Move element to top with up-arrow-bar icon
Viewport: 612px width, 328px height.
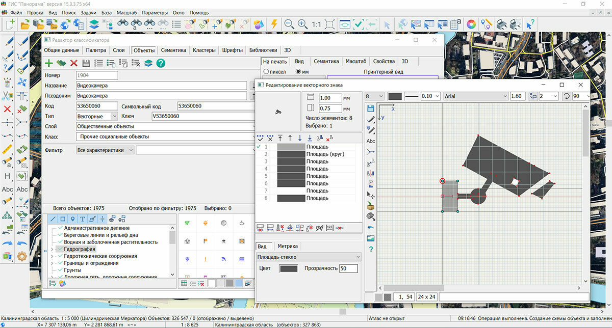(280, 138)
